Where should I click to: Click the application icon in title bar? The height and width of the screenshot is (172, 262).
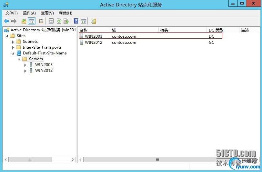click(5, 5)
